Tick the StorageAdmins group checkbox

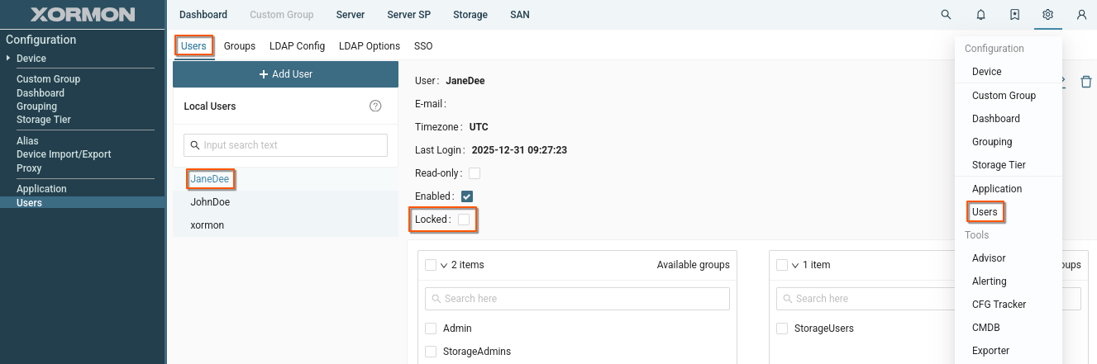point(431,352)
